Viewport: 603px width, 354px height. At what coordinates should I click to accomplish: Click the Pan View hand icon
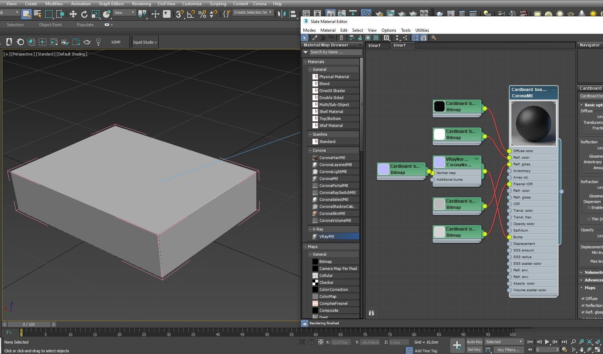click(x=581, y=349)
